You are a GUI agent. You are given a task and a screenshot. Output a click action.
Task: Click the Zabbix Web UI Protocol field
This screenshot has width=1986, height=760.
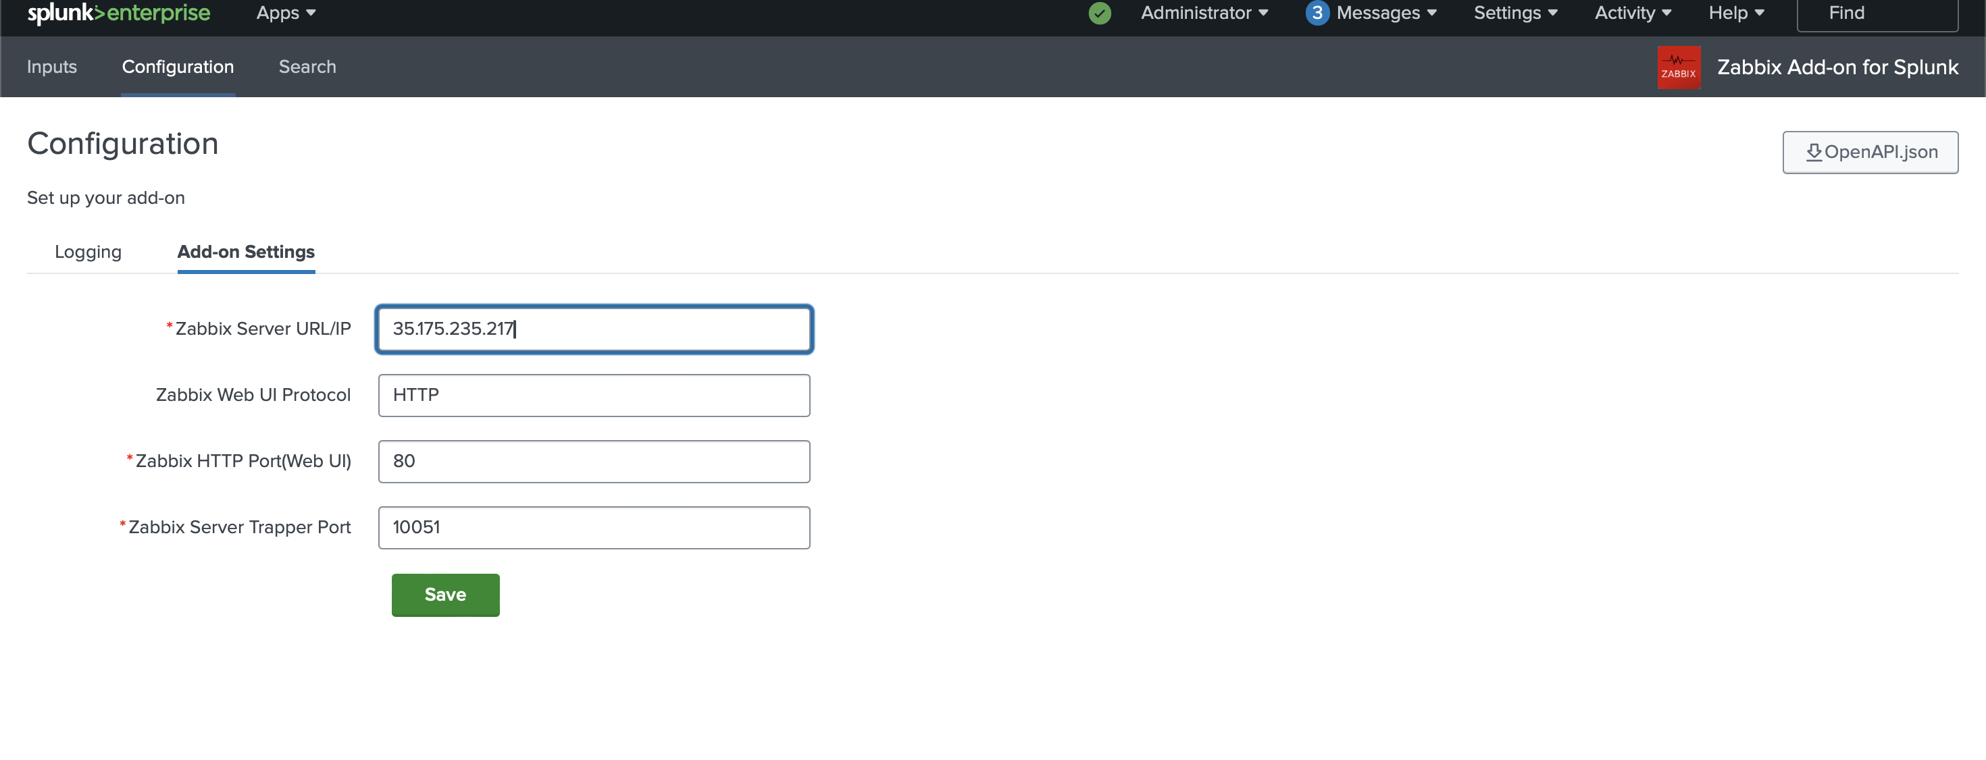594,396
